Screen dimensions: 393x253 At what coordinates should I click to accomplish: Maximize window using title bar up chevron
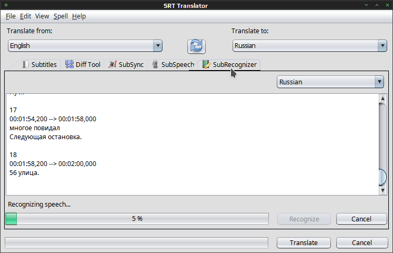(x=377, y=5)
